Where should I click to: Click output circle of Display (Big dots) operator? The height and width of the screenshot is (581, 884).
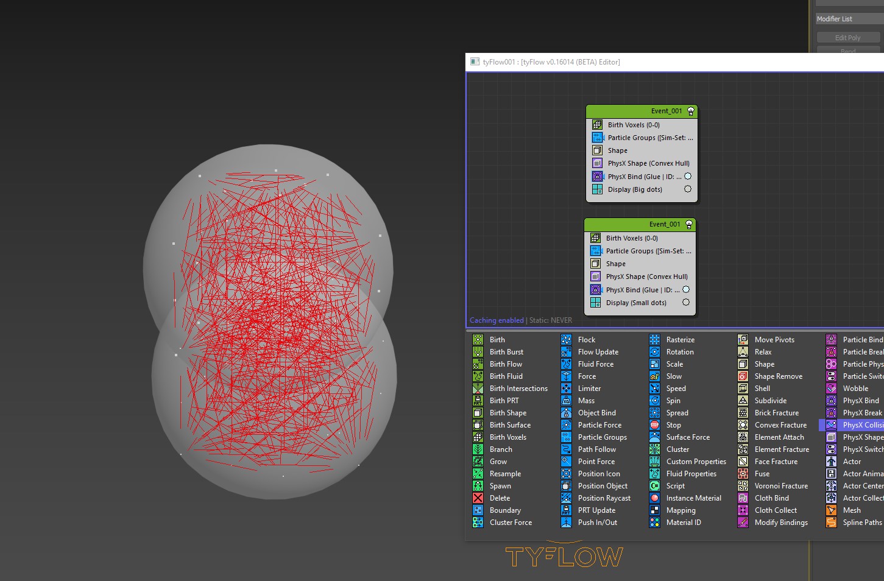click(688, 189)
